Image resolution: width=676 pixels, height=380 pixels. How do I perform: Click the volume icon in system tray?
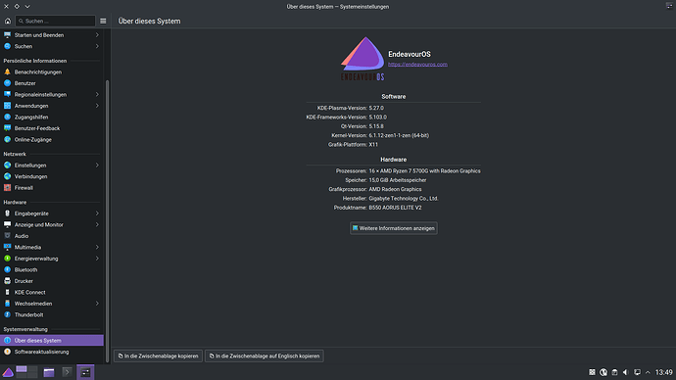click(x=626, y=372)
